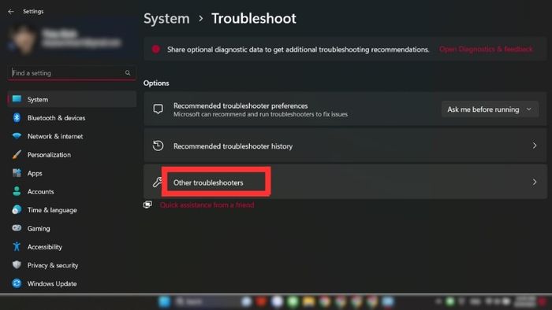Viewport: 552px width, 310px height.
Task: Open the user profile picture
Action: 23,39
